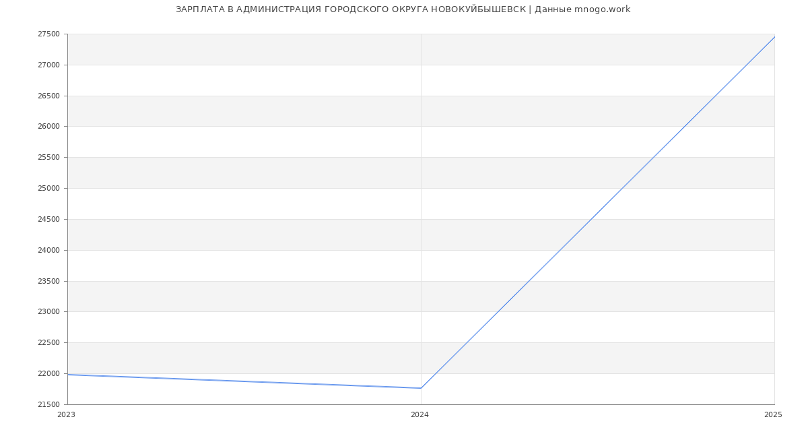Click the 24000 y-axis label

pyautogui.click(x=48, y=251)
